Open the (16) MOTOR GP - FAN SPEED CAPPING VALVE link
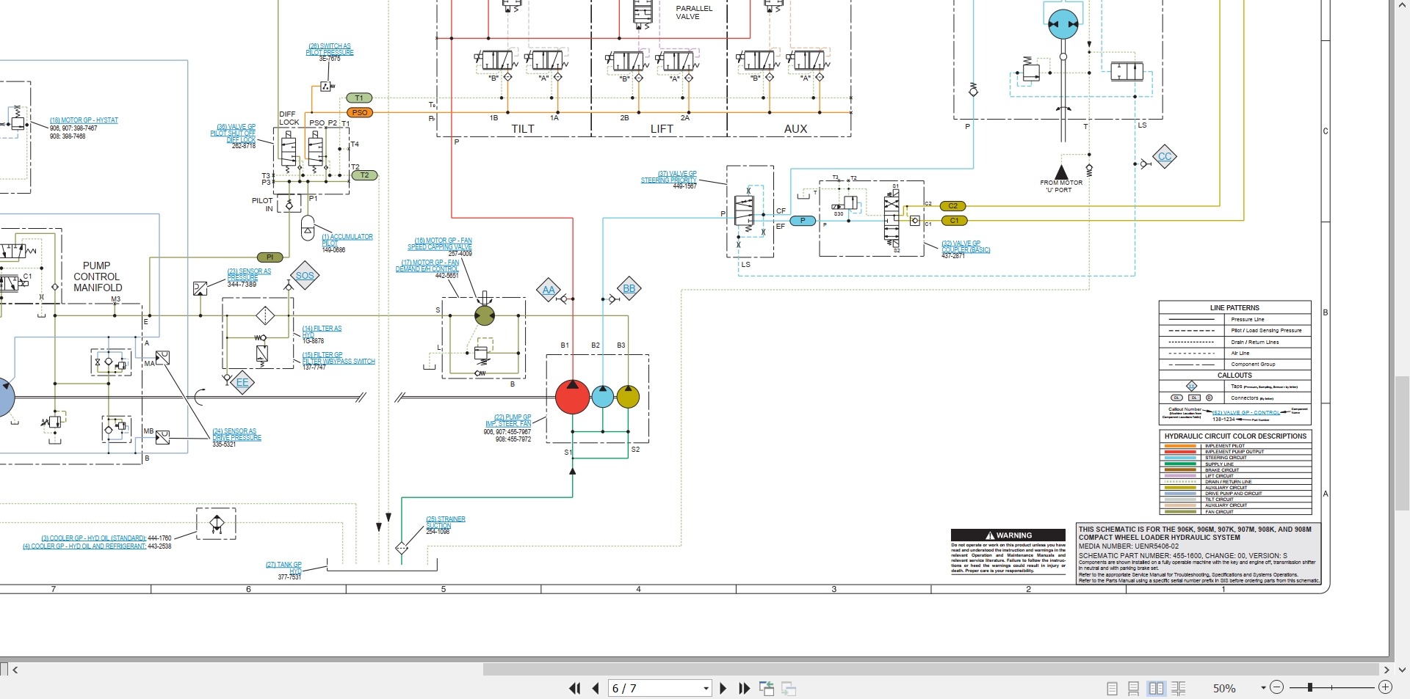This screenshot has width=1410, height=699. 440,244
